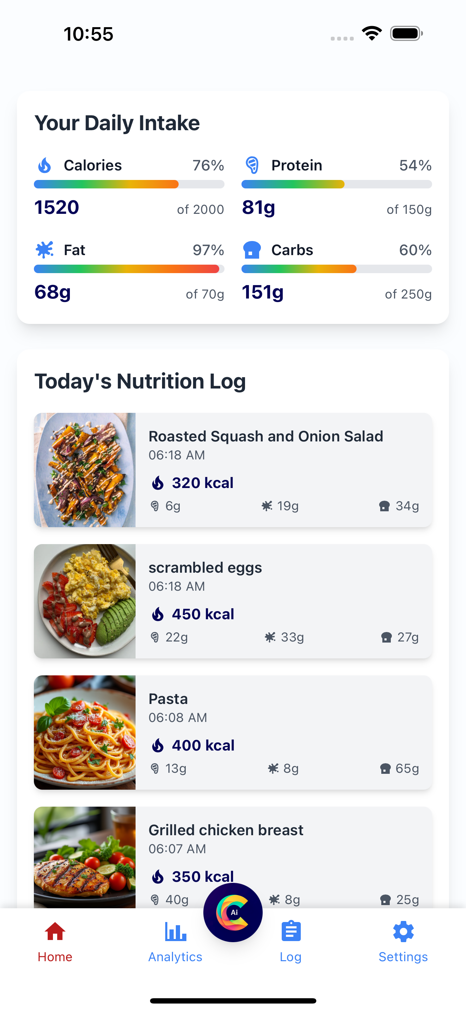
Task: Tap the Wi-Fi status icon
Action: tap(372, 34)
